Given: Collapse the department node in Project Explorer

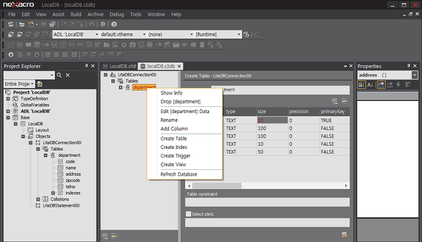Looking at the screenshot, I should point(45,155).
